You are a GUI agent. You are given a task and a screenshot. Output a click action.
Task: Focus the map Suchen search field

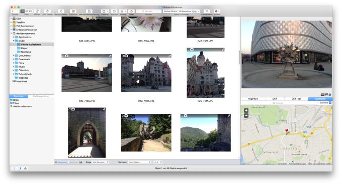pos(279,103)
